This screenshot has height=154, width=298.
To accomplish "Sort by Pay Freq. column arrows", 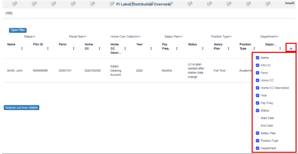I will coord(177,49).
